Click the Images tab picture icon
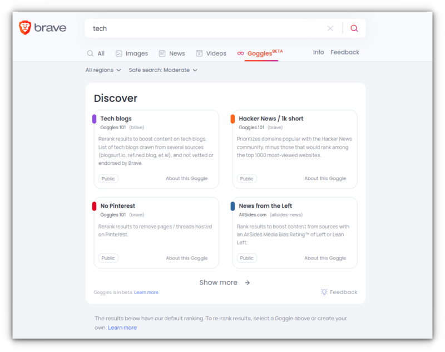This screenshot has width=445, height=352. pos(118,53)
